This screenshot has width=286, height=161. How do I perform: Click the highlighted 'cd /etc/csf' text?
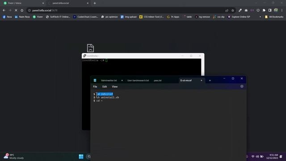(105, 94)
